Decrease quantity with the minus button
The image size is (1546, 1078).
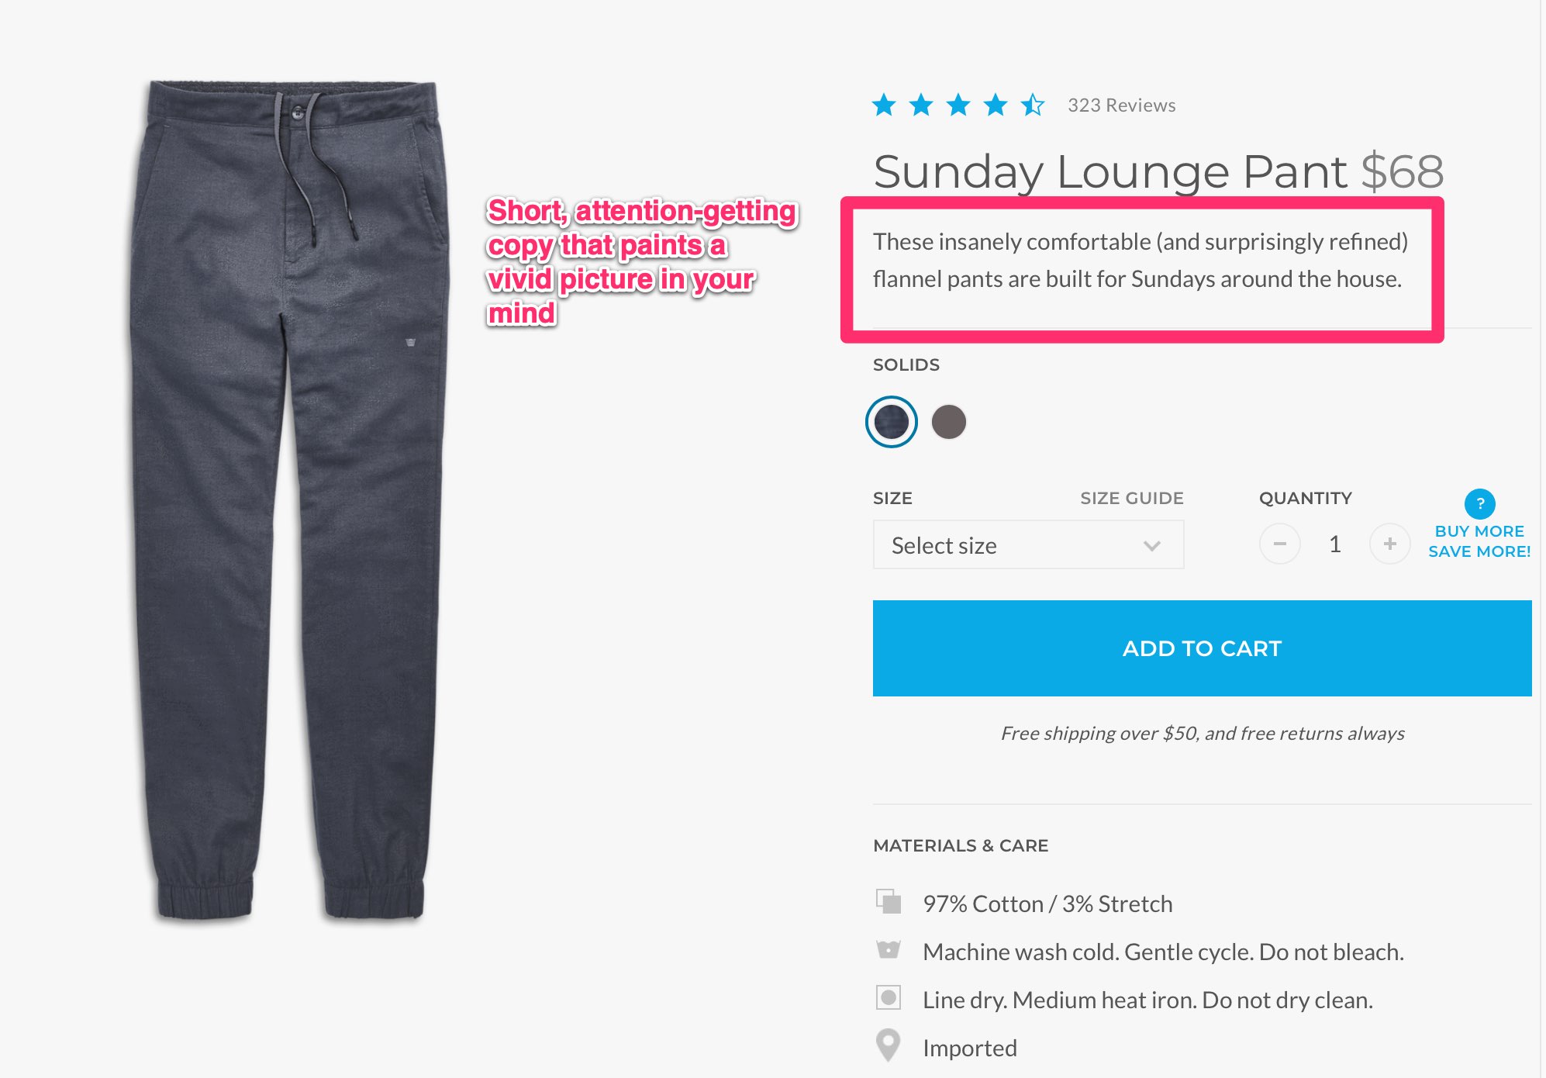pos(1280,544)
